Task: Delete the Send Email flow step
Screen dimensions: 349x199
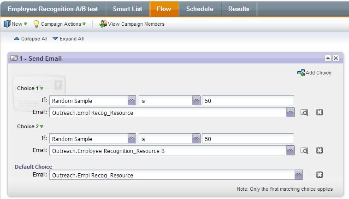Action: [x=336, y=58]
